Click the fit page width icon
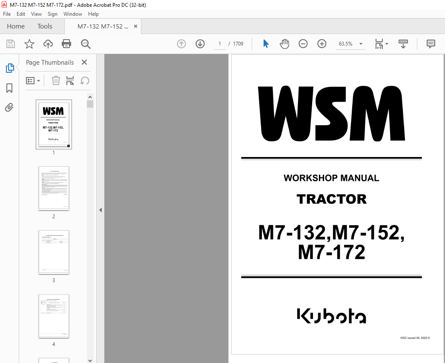The height and width of the screenshot is (363, 445). pyautogui.click(x=379, y=44)
